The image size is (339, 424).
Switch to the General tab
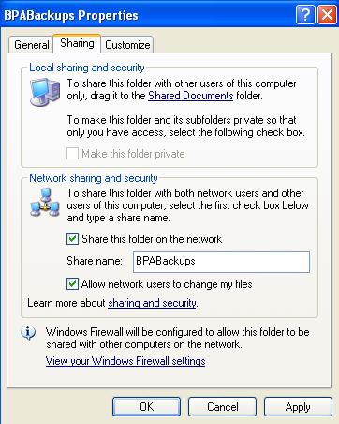[32, 45]
